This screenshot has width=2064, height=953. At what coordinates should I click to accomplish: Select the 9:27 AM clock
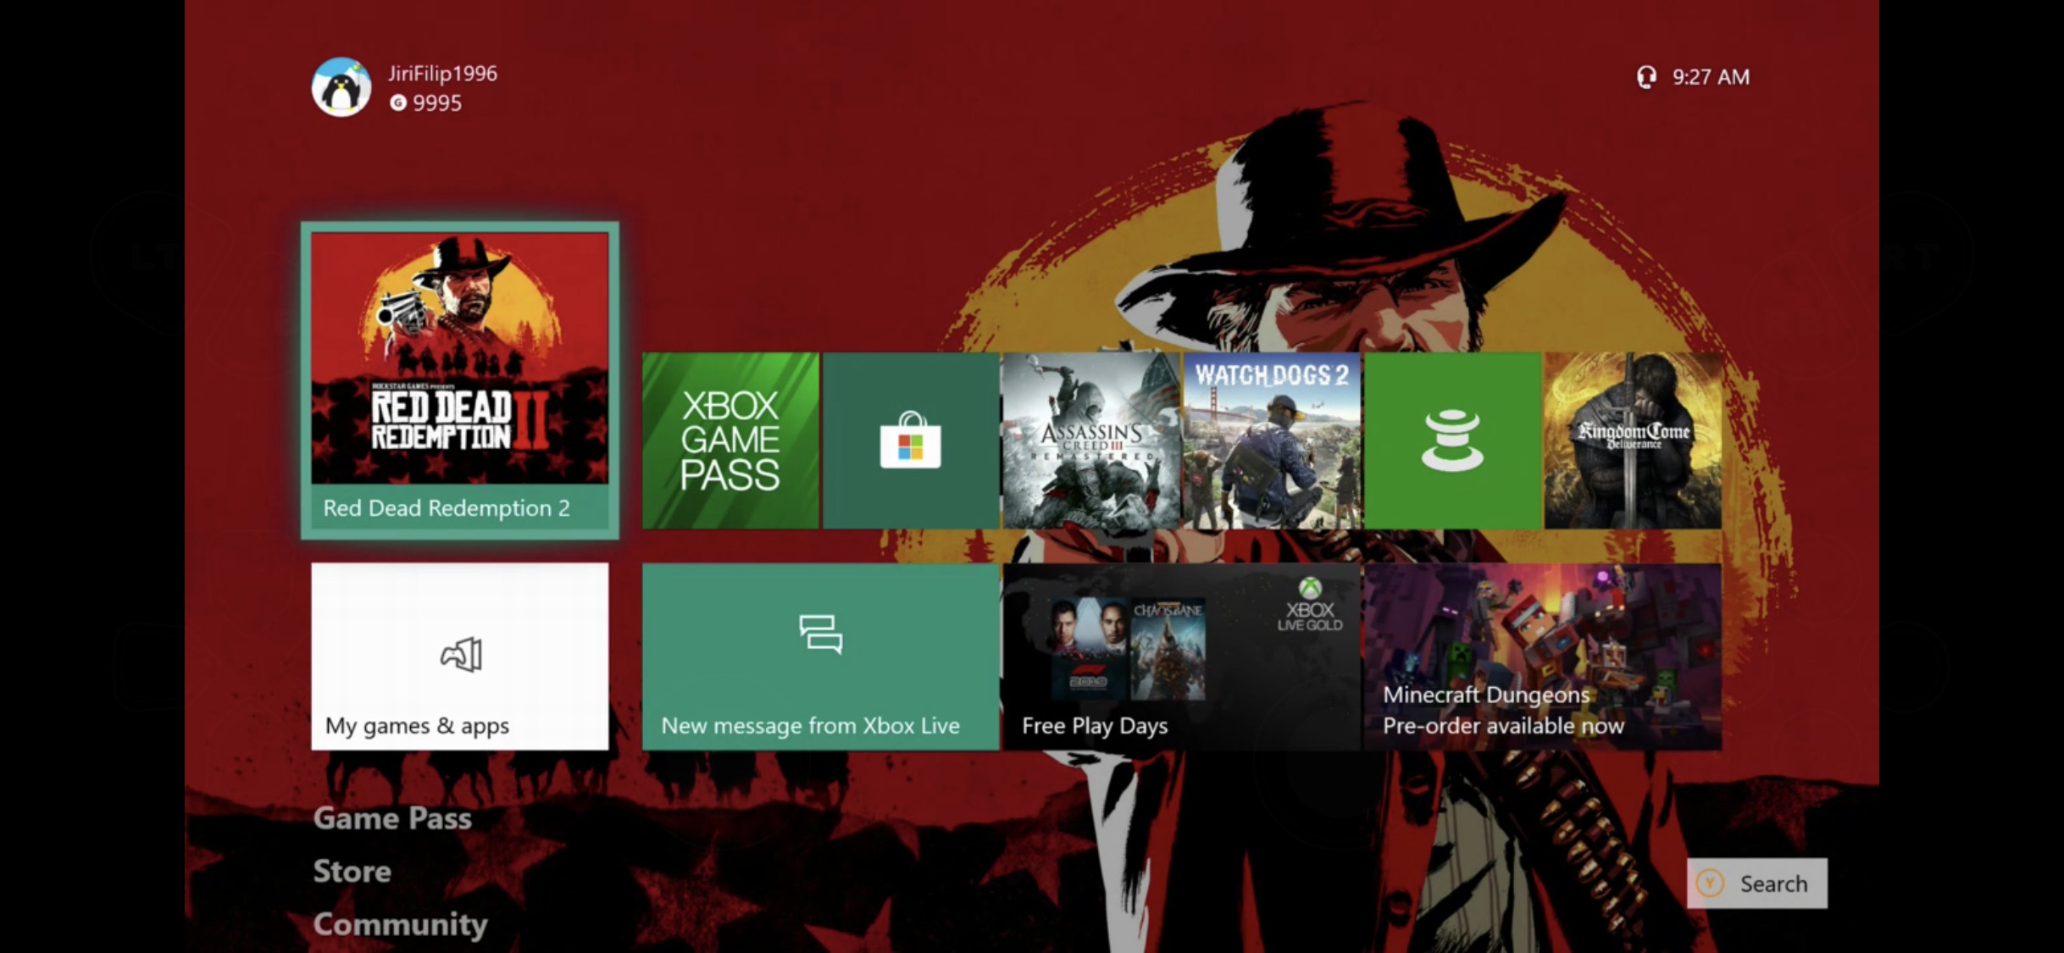click(x=1711, y=77)
